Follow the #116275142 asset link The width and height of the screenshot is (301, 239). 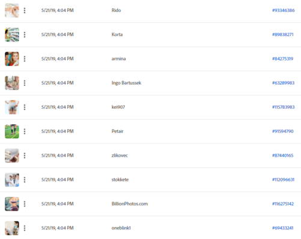pos(283,204)
